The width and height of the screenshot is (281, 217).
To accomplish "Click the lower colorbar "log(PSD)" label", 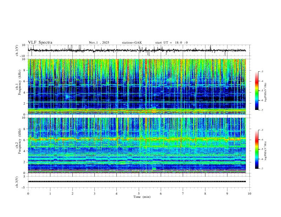I will point(265,151).
